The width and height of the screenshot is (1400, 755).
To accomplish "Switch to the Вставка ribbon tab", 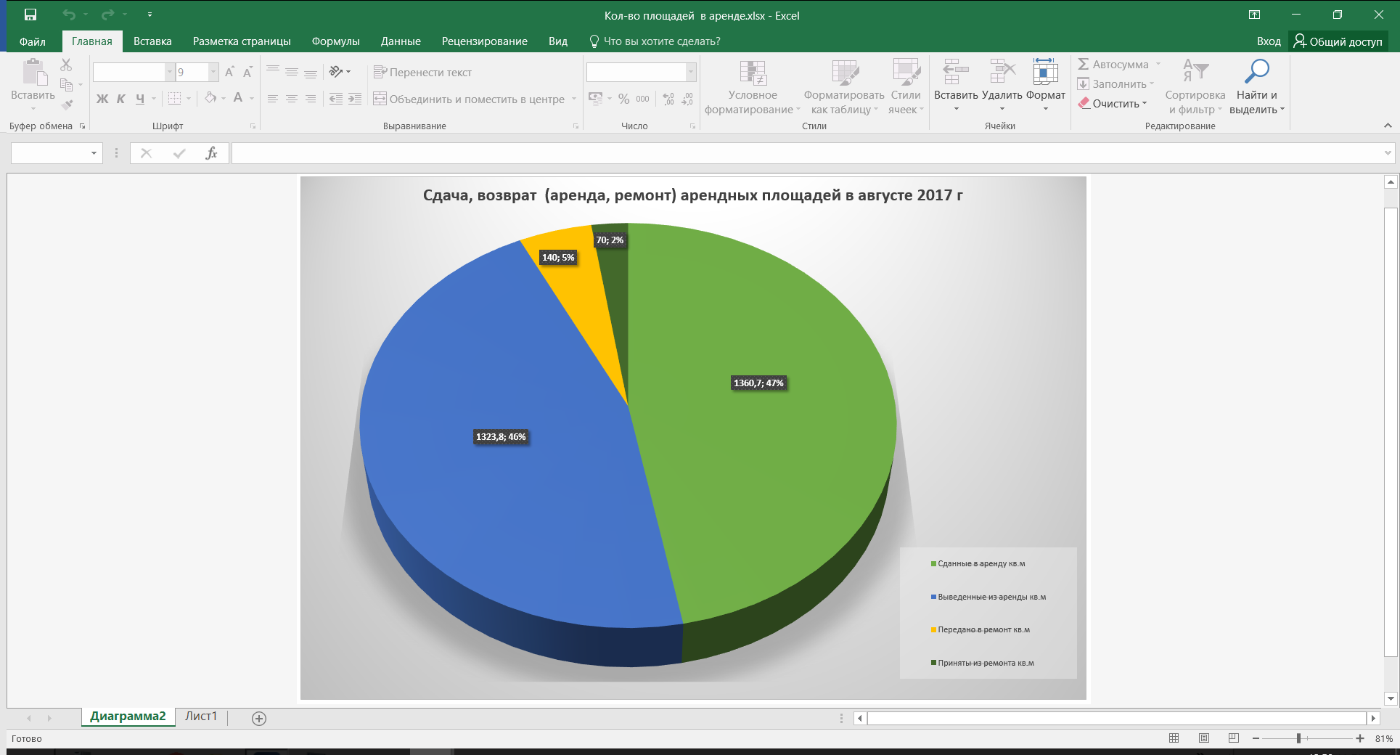I will tap(152, 41).
